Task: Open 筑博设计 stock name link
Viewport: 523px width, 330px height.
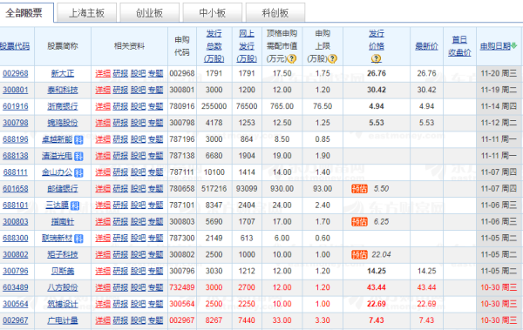Action: point(63,305)
